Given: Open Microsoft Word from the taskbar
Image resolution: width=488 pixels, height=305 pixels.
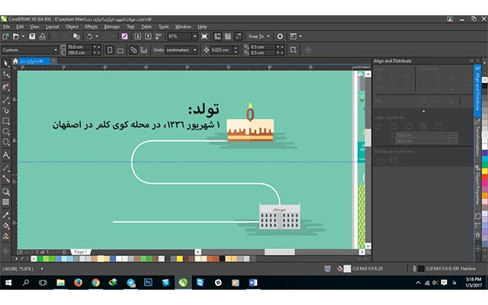Looking at the screenshot, I should click(253, 283).
